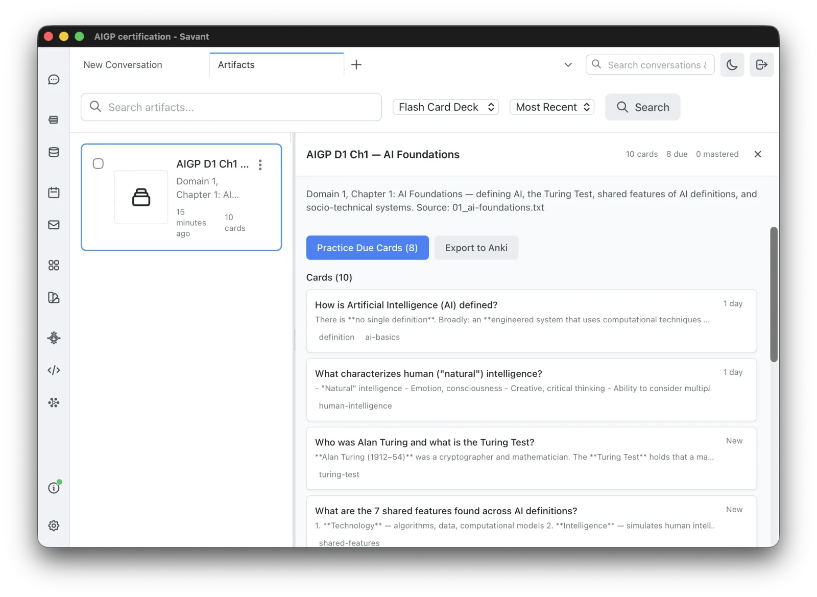Click the "definition" tag
This screenshot has height=597, width=817.
pos(337,337)
